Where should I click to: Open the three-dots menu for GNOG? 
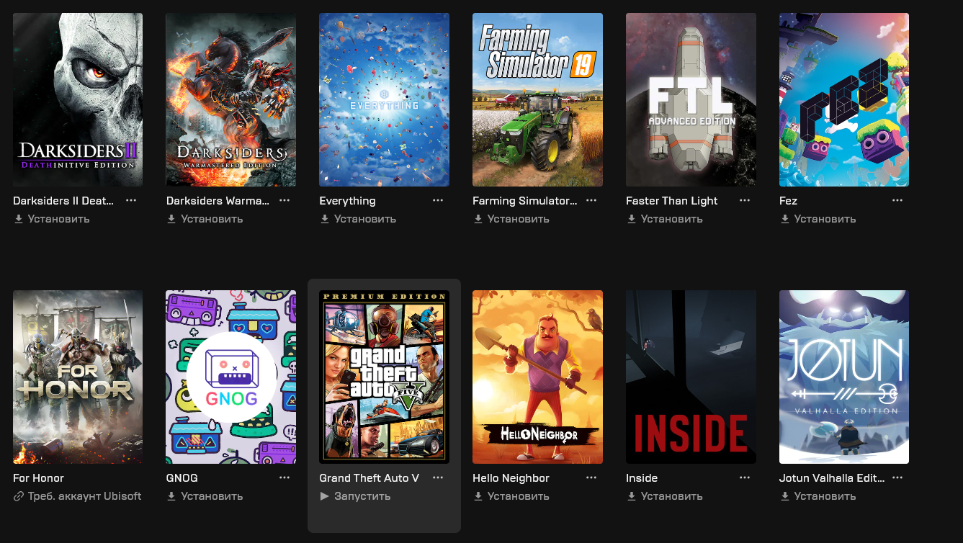point(285,477)
